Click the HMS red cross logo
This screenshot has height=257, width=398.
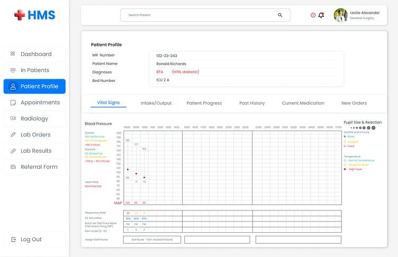(x=20, y=15)
